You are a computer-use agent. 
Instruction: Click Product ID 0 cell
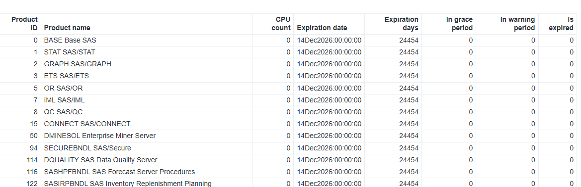(x=20, y=40)
